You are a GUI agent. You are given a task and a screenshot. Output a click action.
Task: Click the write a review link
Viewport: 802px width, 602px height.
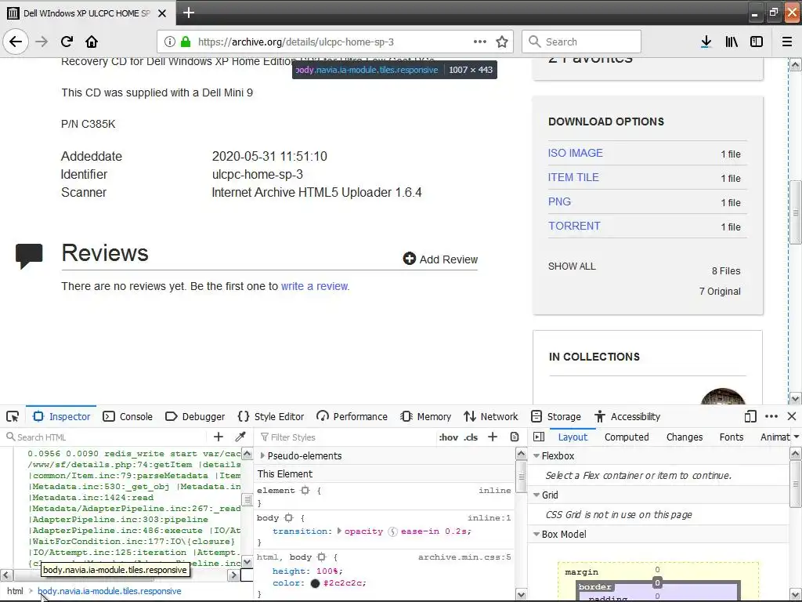click(x=315, y=286)
